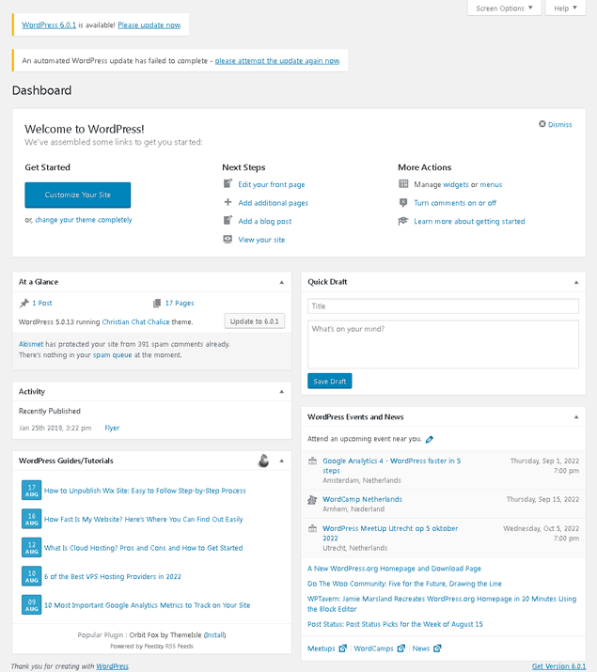Open the WordPress MeetUp Utrecht event link
This screenshot has height=672, width=597.
pos(390,533)
